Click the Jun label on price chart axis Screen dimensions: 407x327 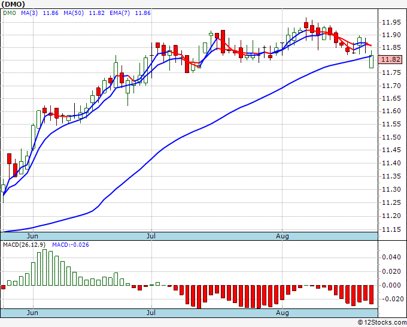[32, 236]
